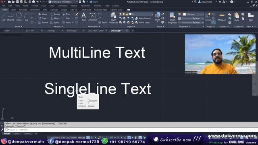Click the Move tool

43,14
